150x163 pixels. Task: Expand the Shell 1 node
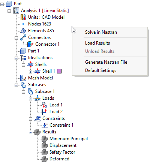[x=30, y=72]
